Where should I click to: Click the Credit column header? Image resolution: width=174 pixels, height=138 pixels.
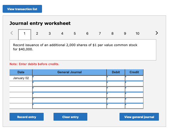tap(134, 72)
